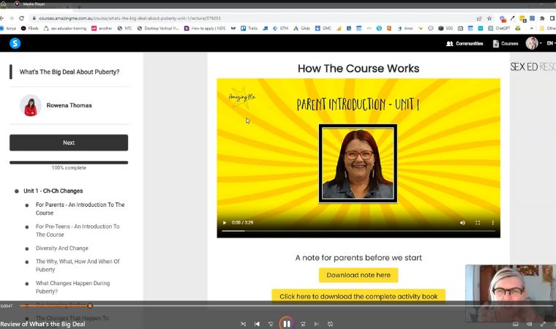
Task: Click the 100% complete progress bar
Action: point(69,162)
